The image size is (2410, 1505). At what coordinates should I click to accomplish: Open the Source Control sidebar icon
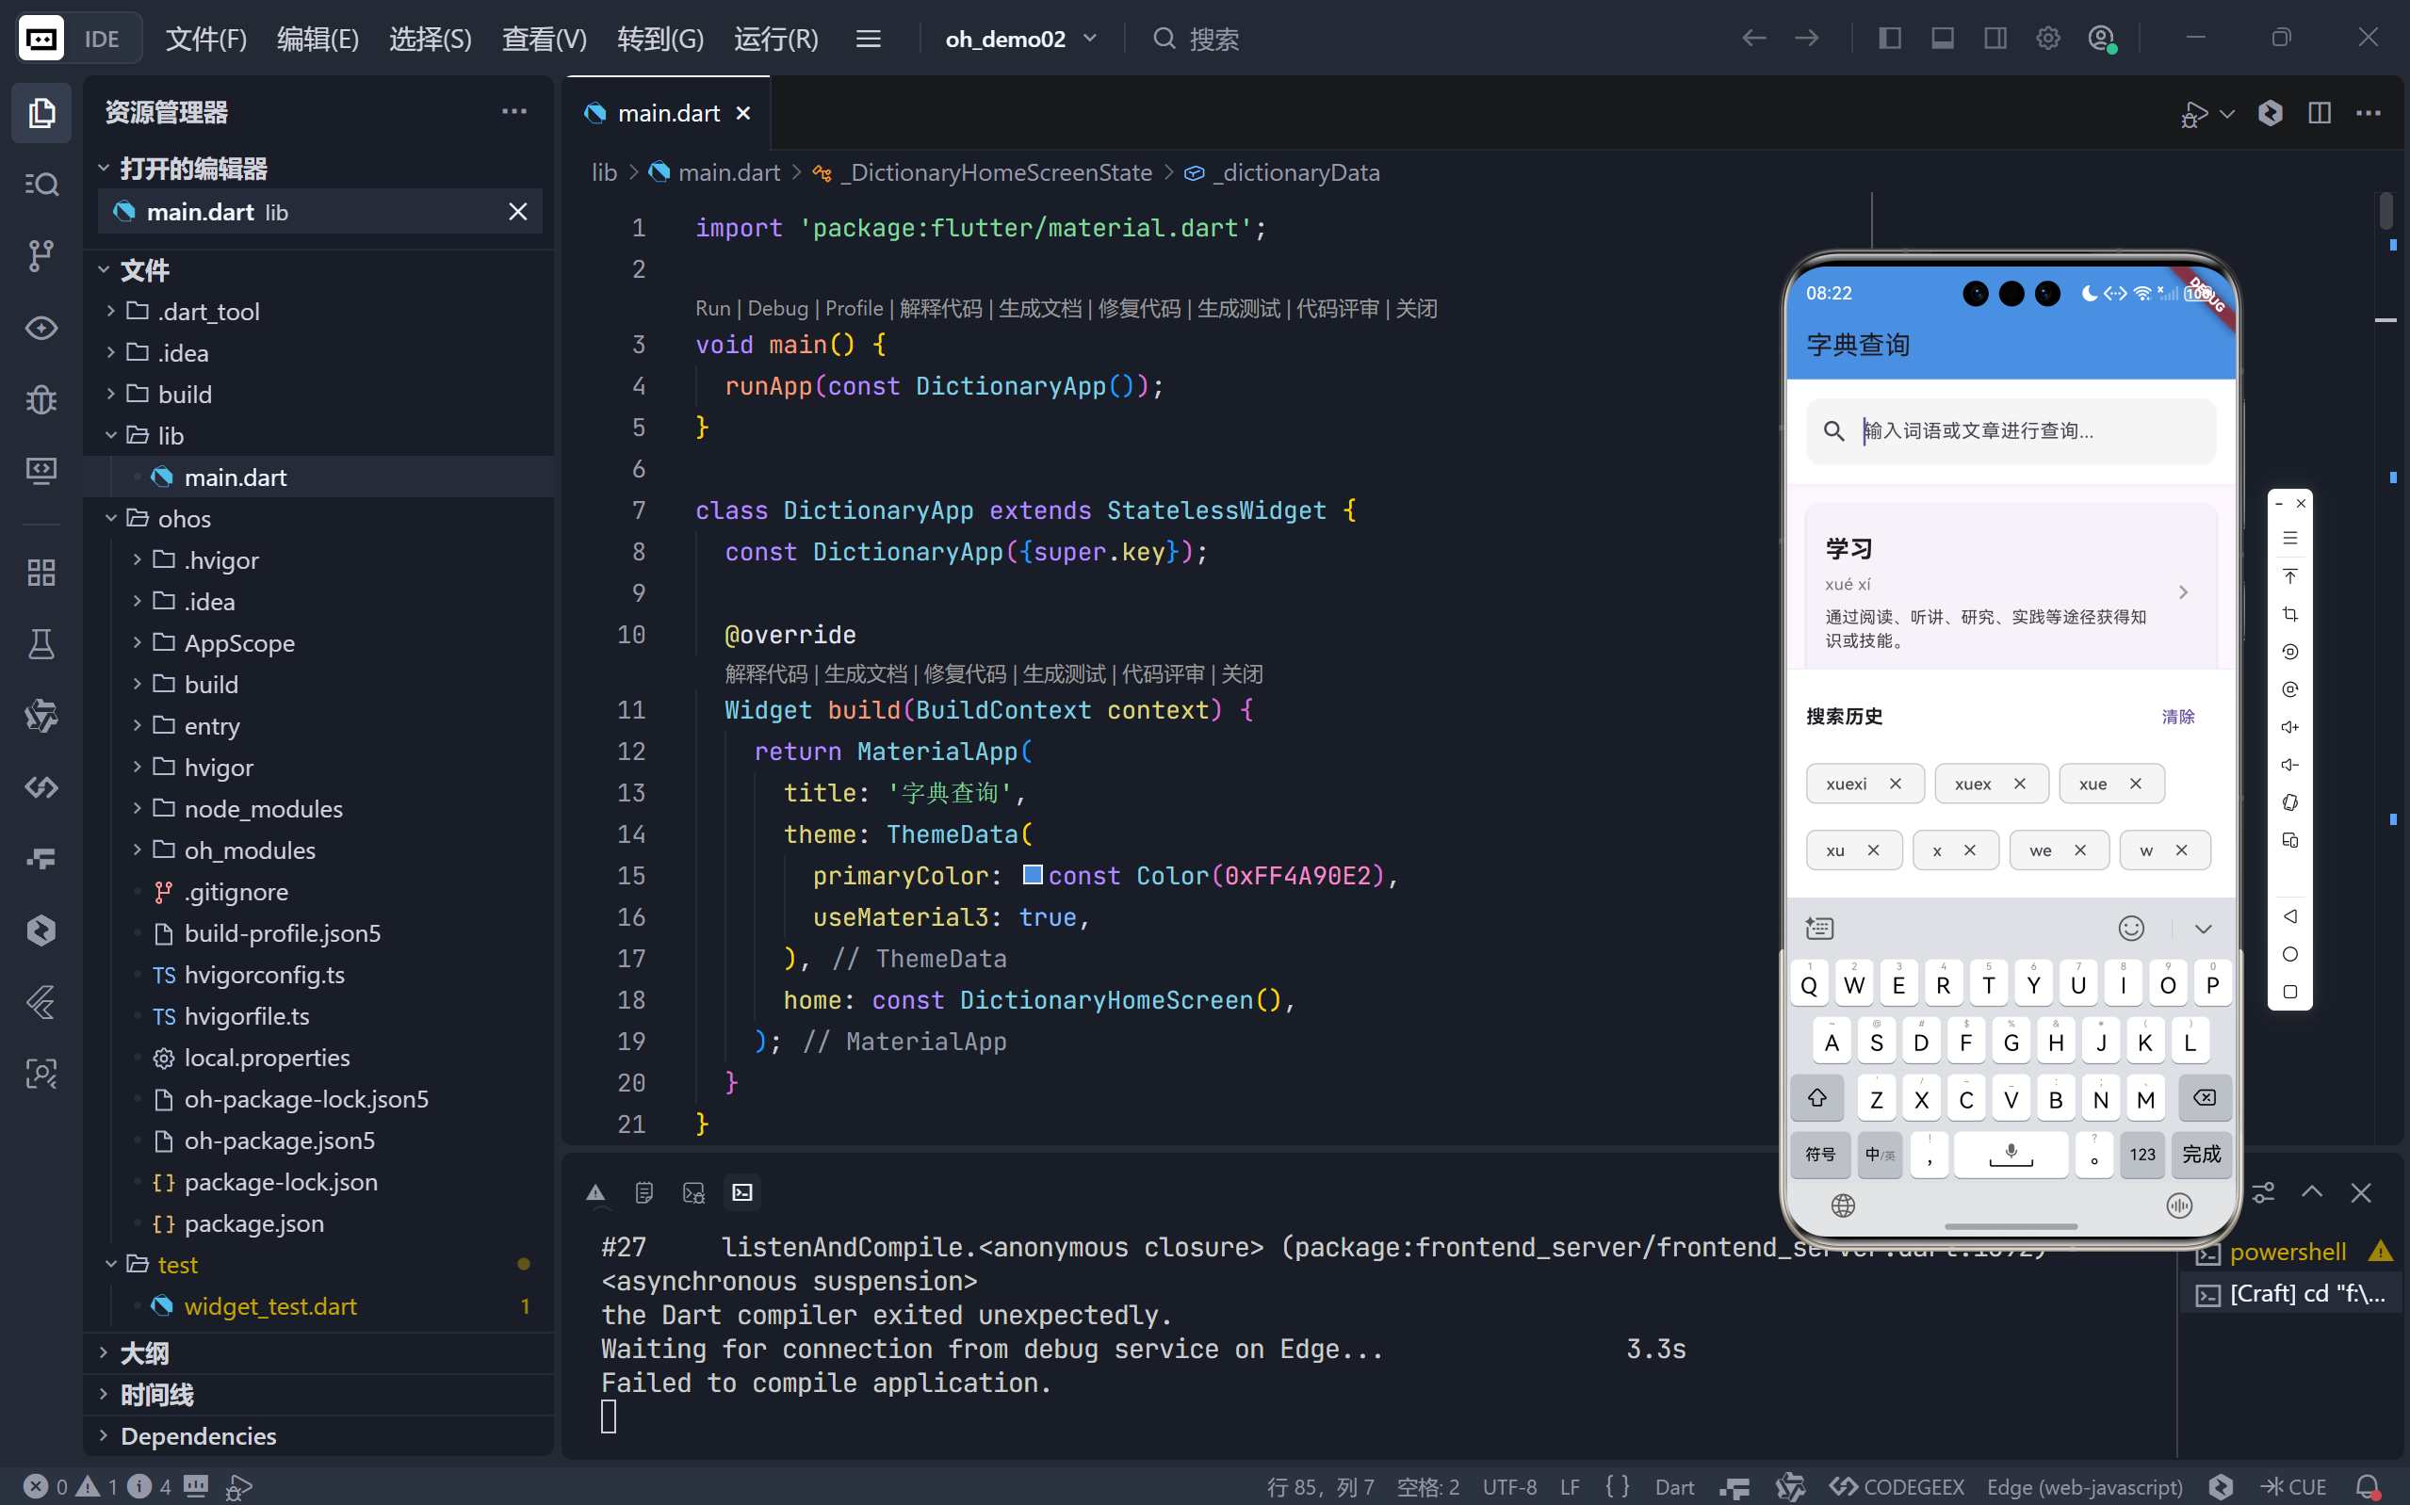41,256
